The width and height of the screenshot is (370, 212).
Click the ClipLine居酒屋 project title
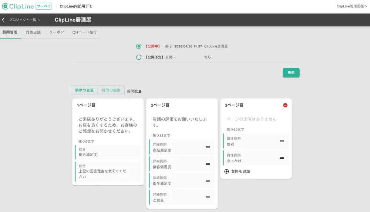73,20
